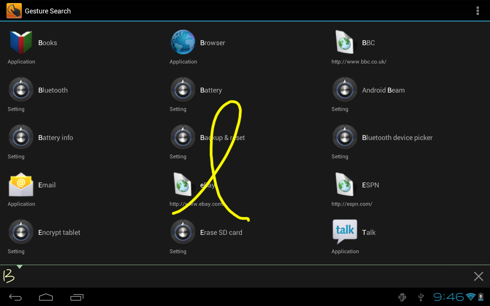Open the Email application
The width and height of the screenshot is (490, 306).
21,185
